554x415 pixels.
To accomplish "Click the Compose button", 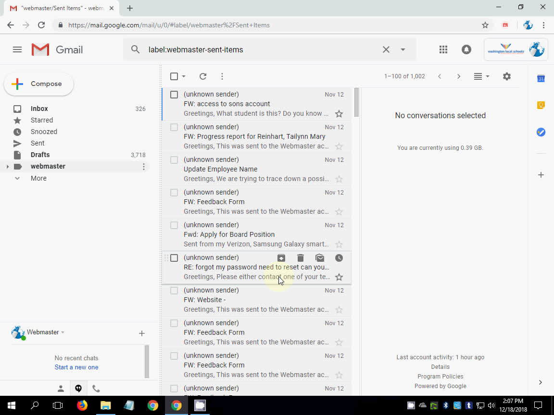I will pos(38,84).
